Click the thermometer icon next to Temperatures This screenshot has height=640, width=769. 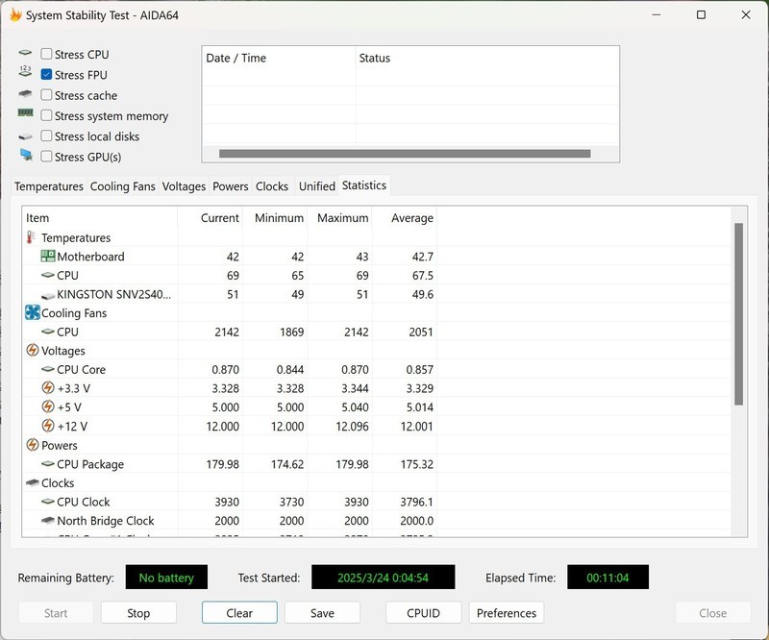tap(29, 237)
